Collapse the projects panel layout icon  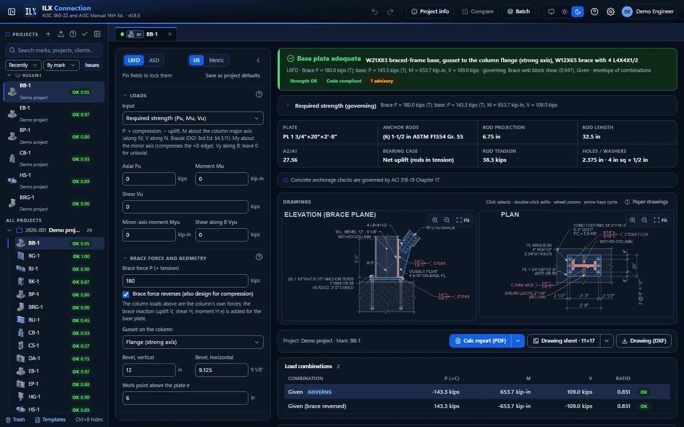coord(97,34)
